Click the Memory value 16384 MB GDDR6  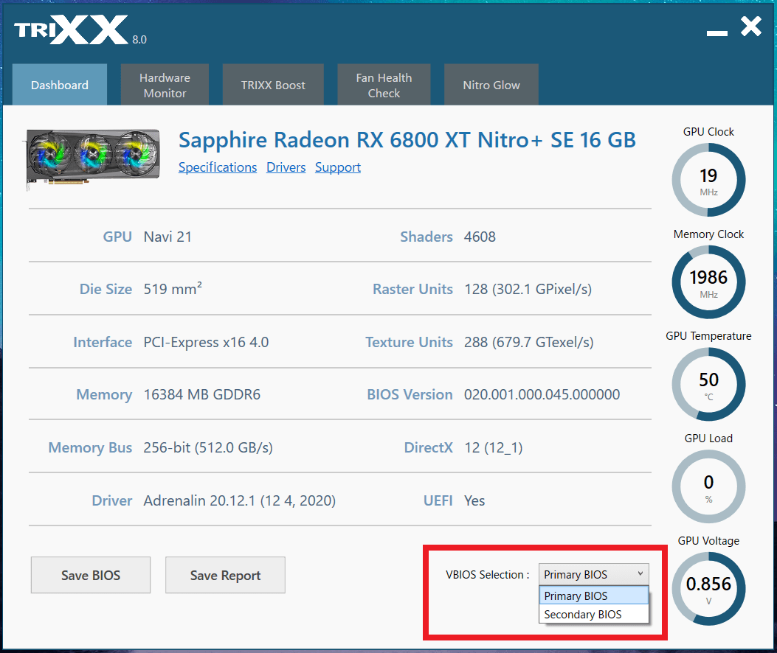click(201, 394)
